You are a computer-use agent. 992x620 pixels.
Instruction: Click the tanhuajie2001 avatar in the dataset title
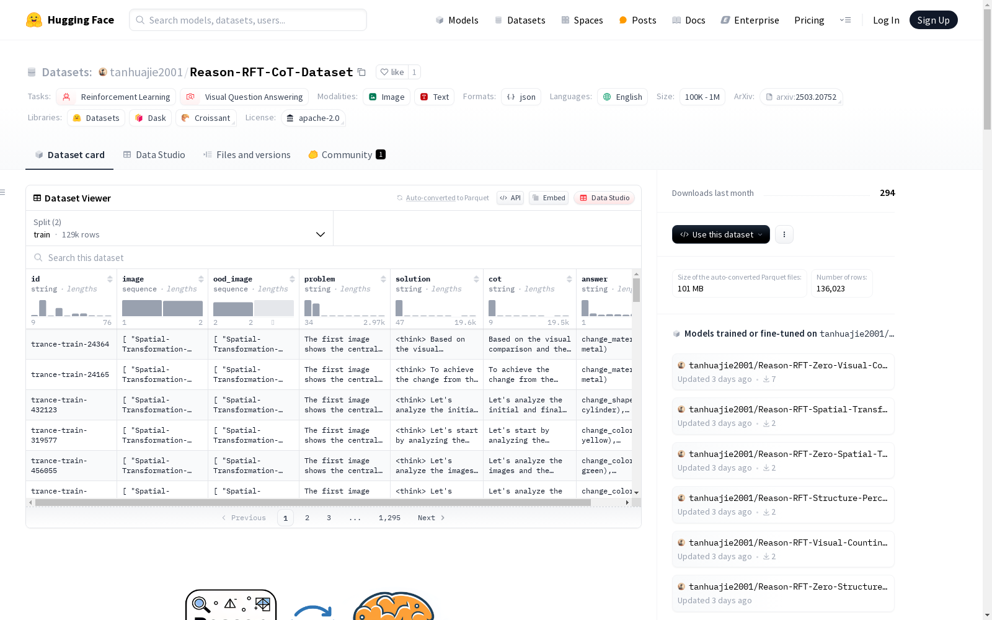point(103,72)
